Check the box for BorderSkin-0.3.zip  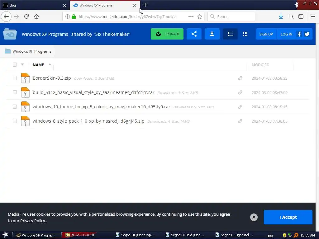coord(15,78)
